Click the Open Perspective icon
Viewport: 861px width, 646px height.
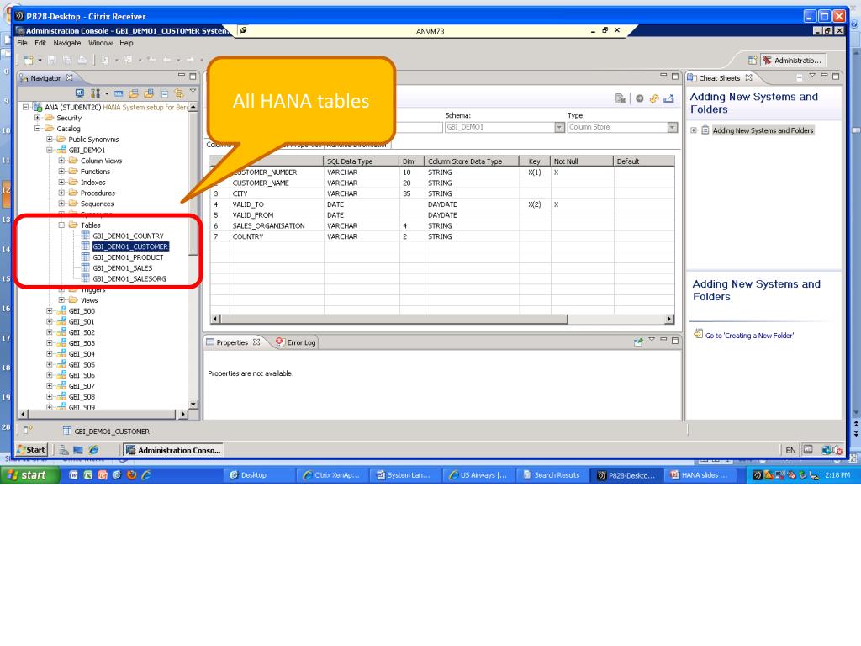point(753,61)
